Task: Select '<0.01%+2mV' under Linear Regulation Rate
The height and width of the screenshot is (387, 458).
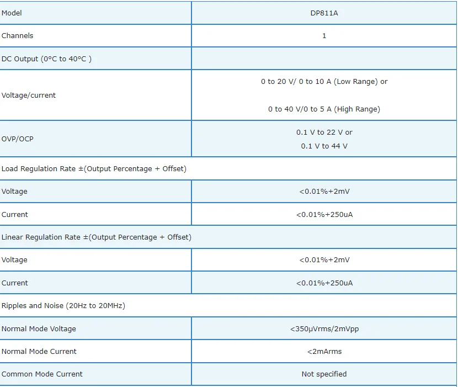Action: 324,260
